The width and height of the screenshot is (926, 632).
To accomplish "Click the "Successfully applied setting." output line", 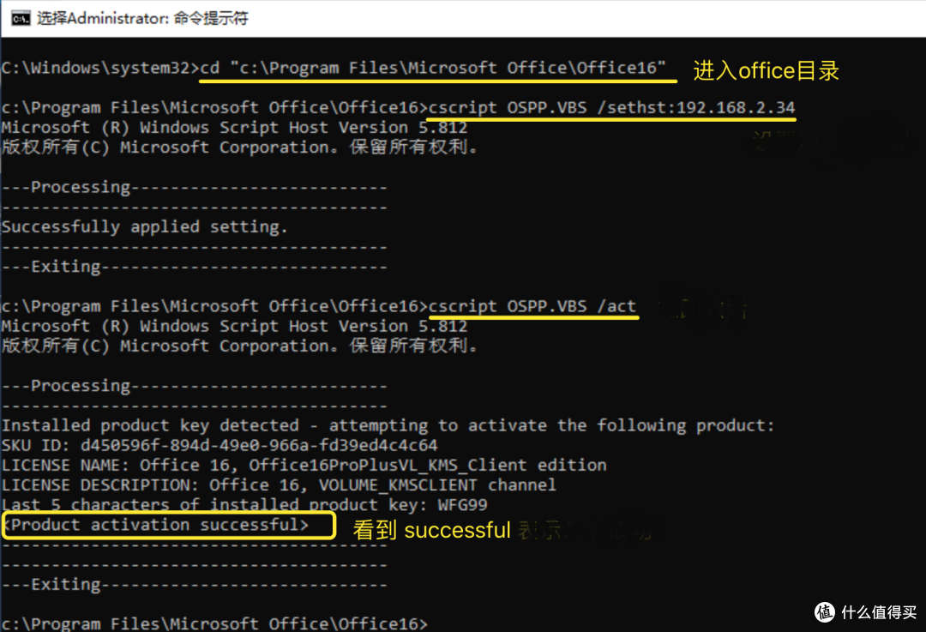I will (x=144, y=226).
